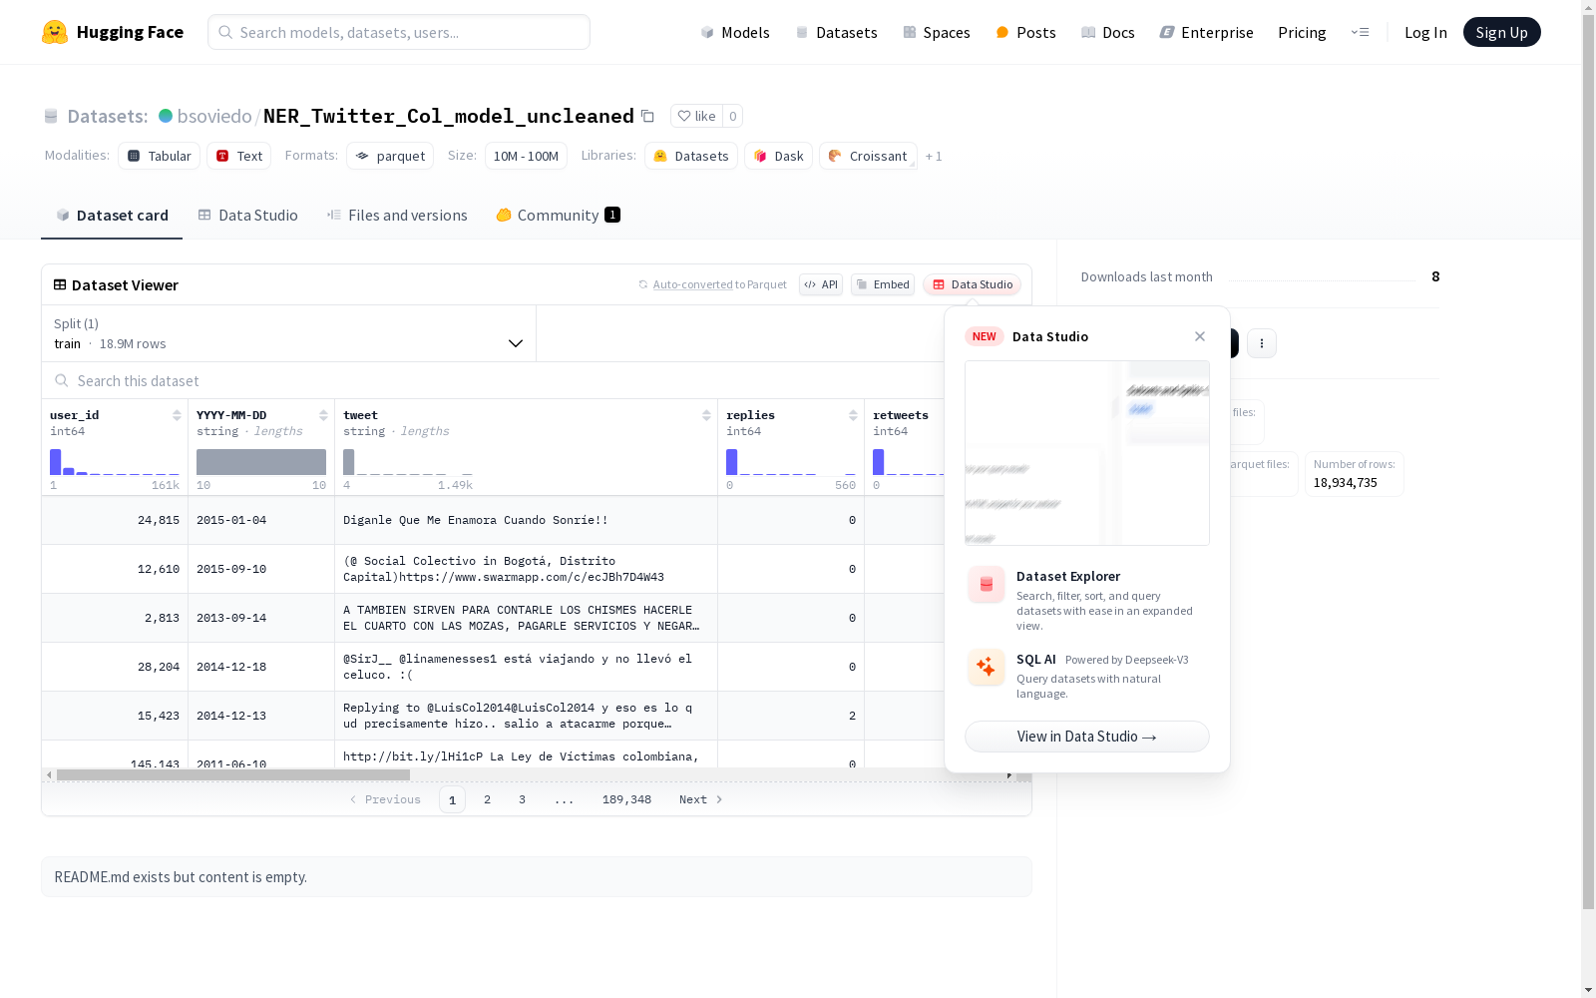Click the bsoviedo user avatar

click(166, 116)
